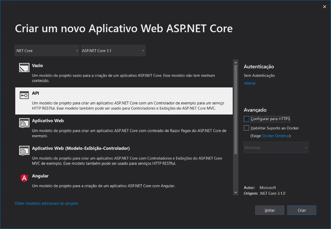Follow the Docker Desktop link
Viewport: 331px width, 229px height.
tap(275, 136)
